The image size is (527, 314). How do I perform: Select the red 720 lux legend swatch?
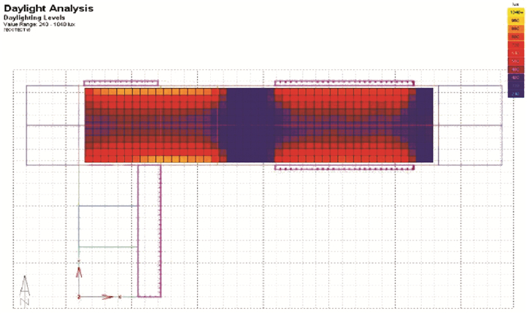[514, 47]
